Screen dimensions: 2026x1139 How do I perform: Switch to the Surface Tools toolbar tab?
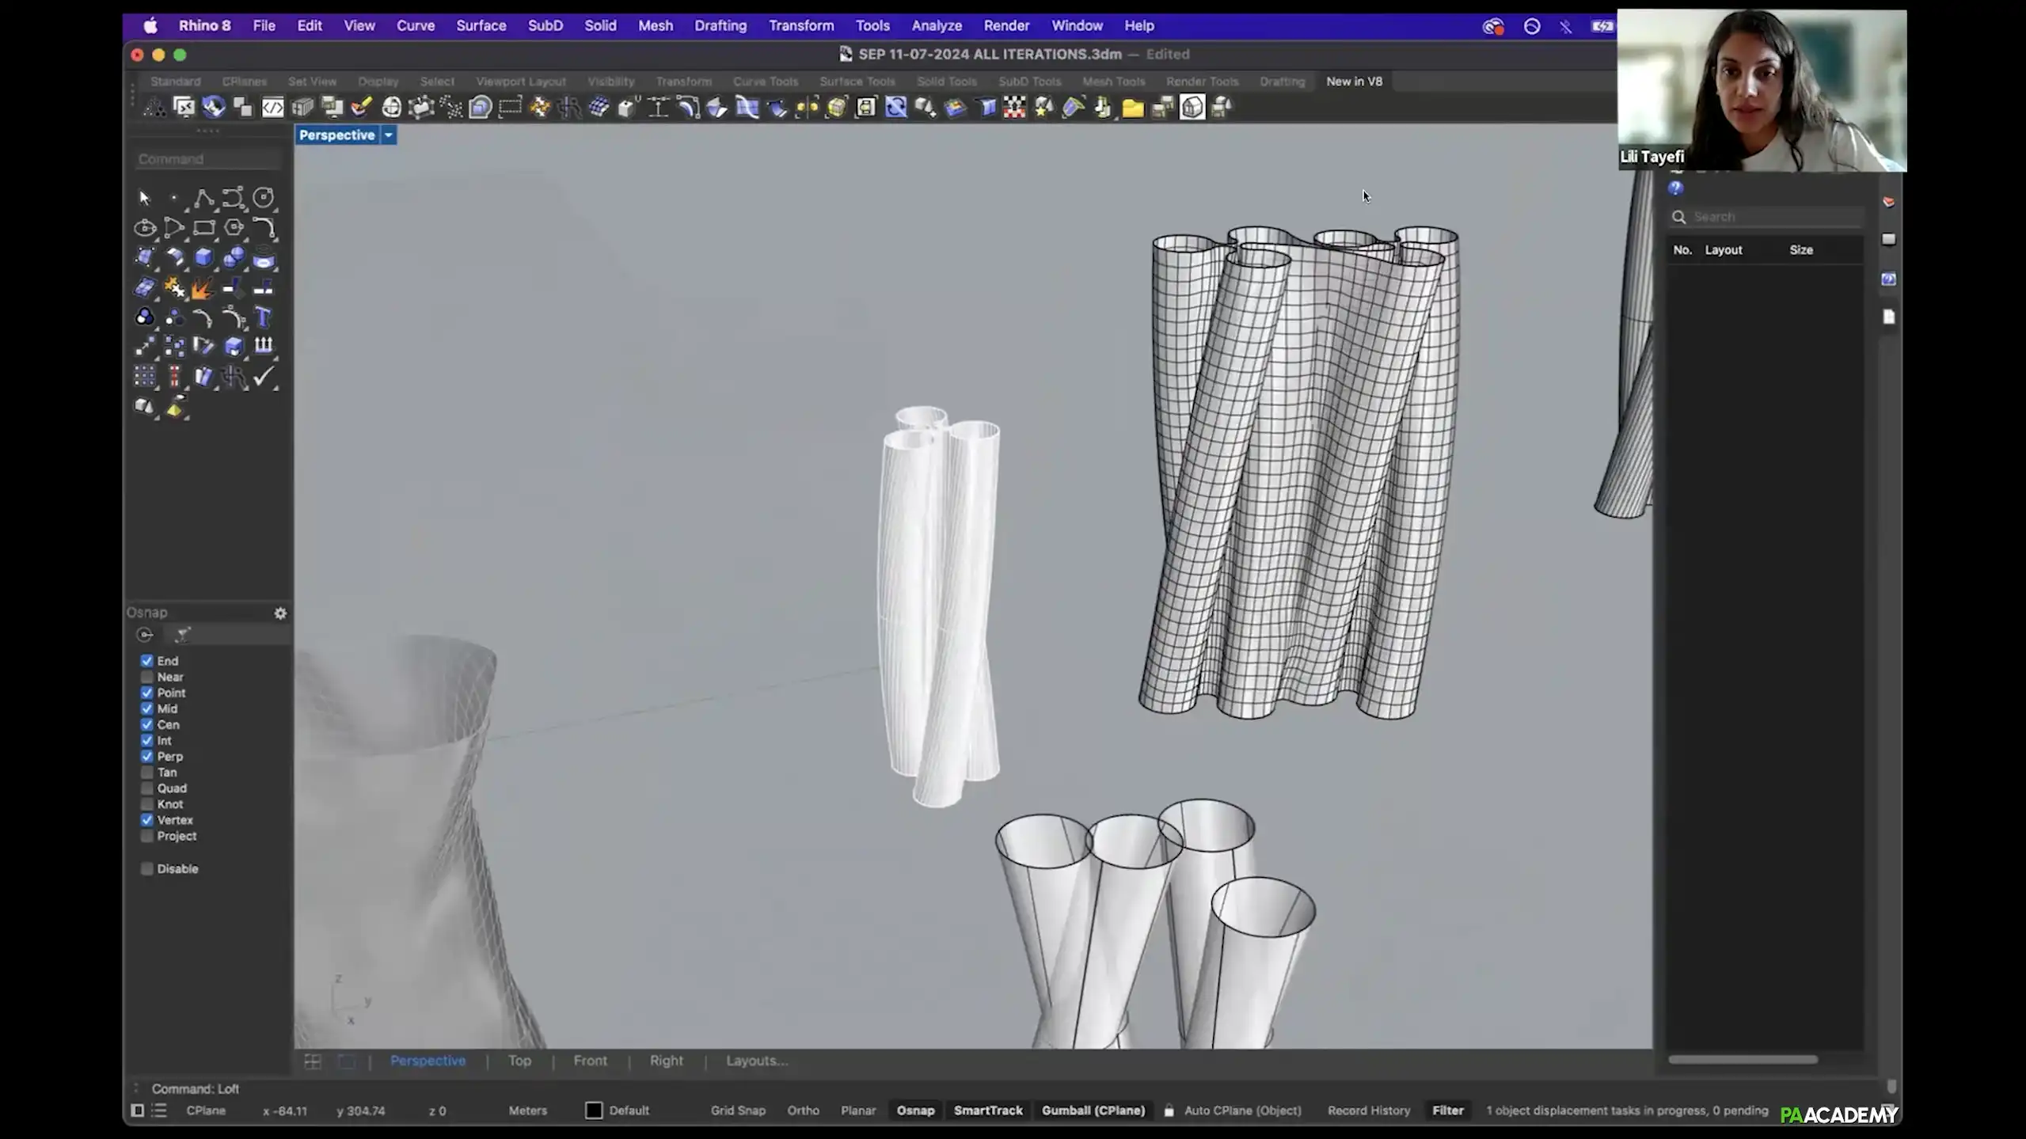click(857, 82)
